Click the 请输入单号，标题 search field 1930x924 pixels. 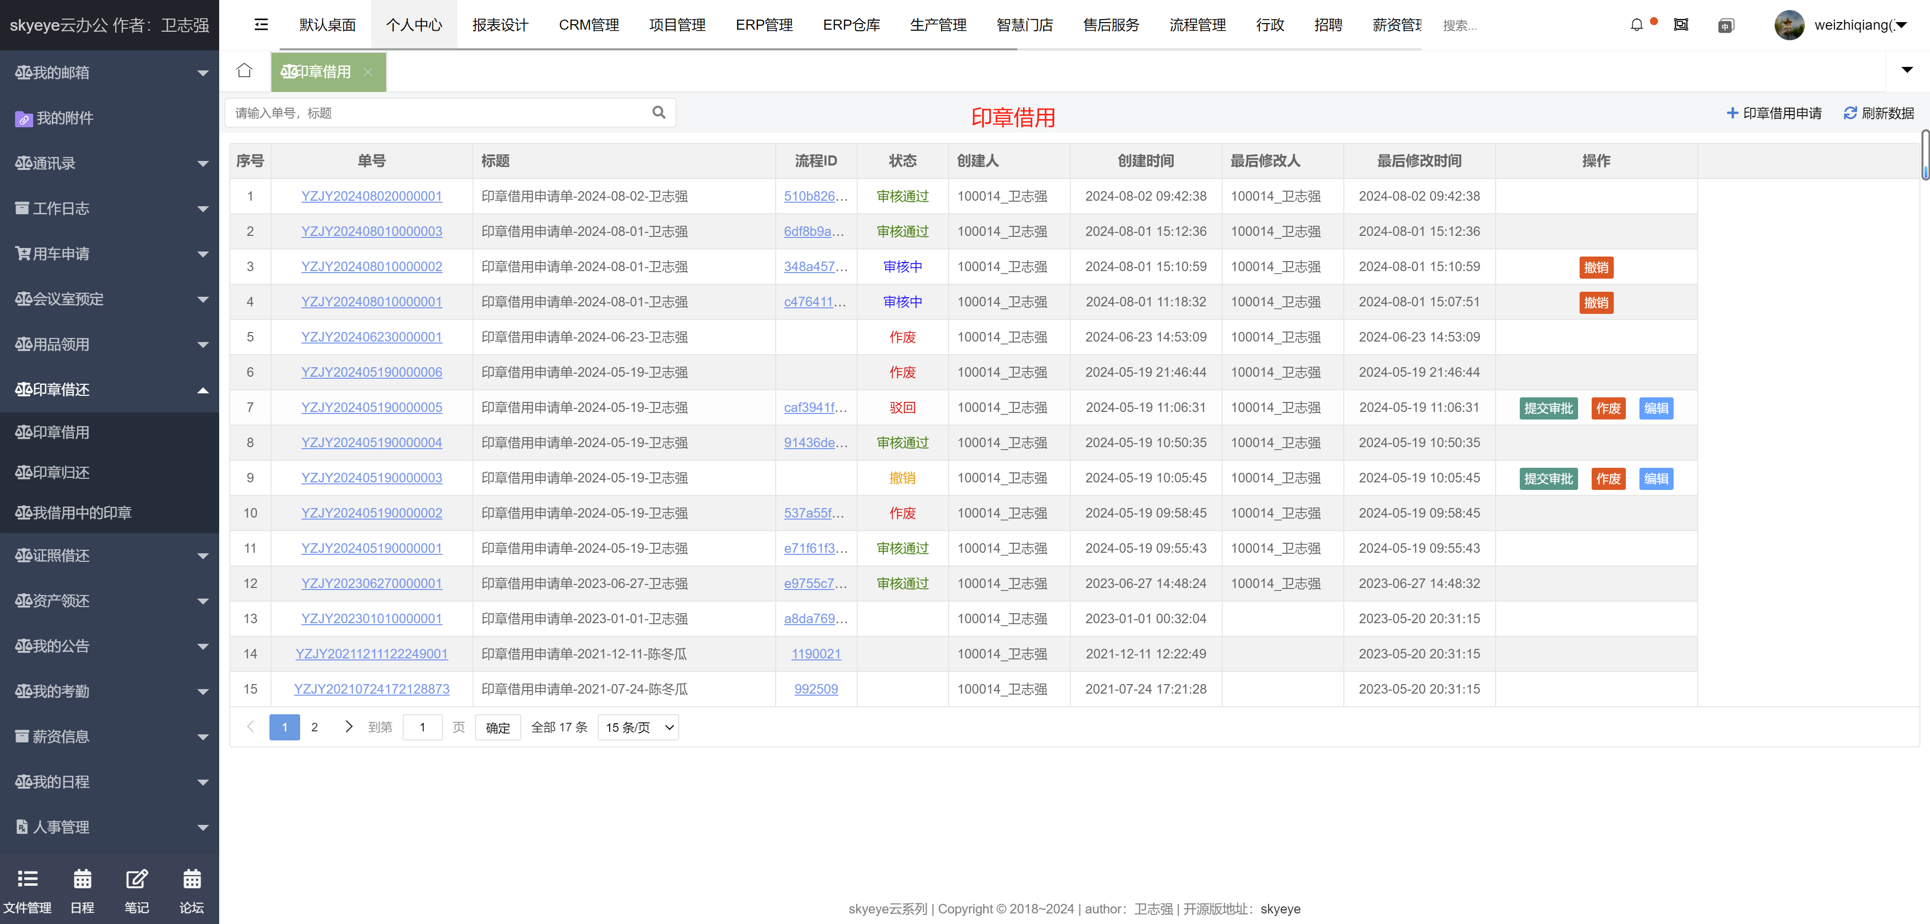point(449,112)
